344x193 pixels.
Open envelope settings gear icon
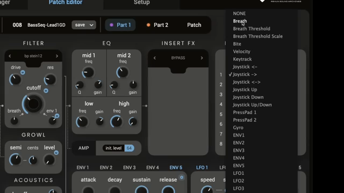(182, 177)
